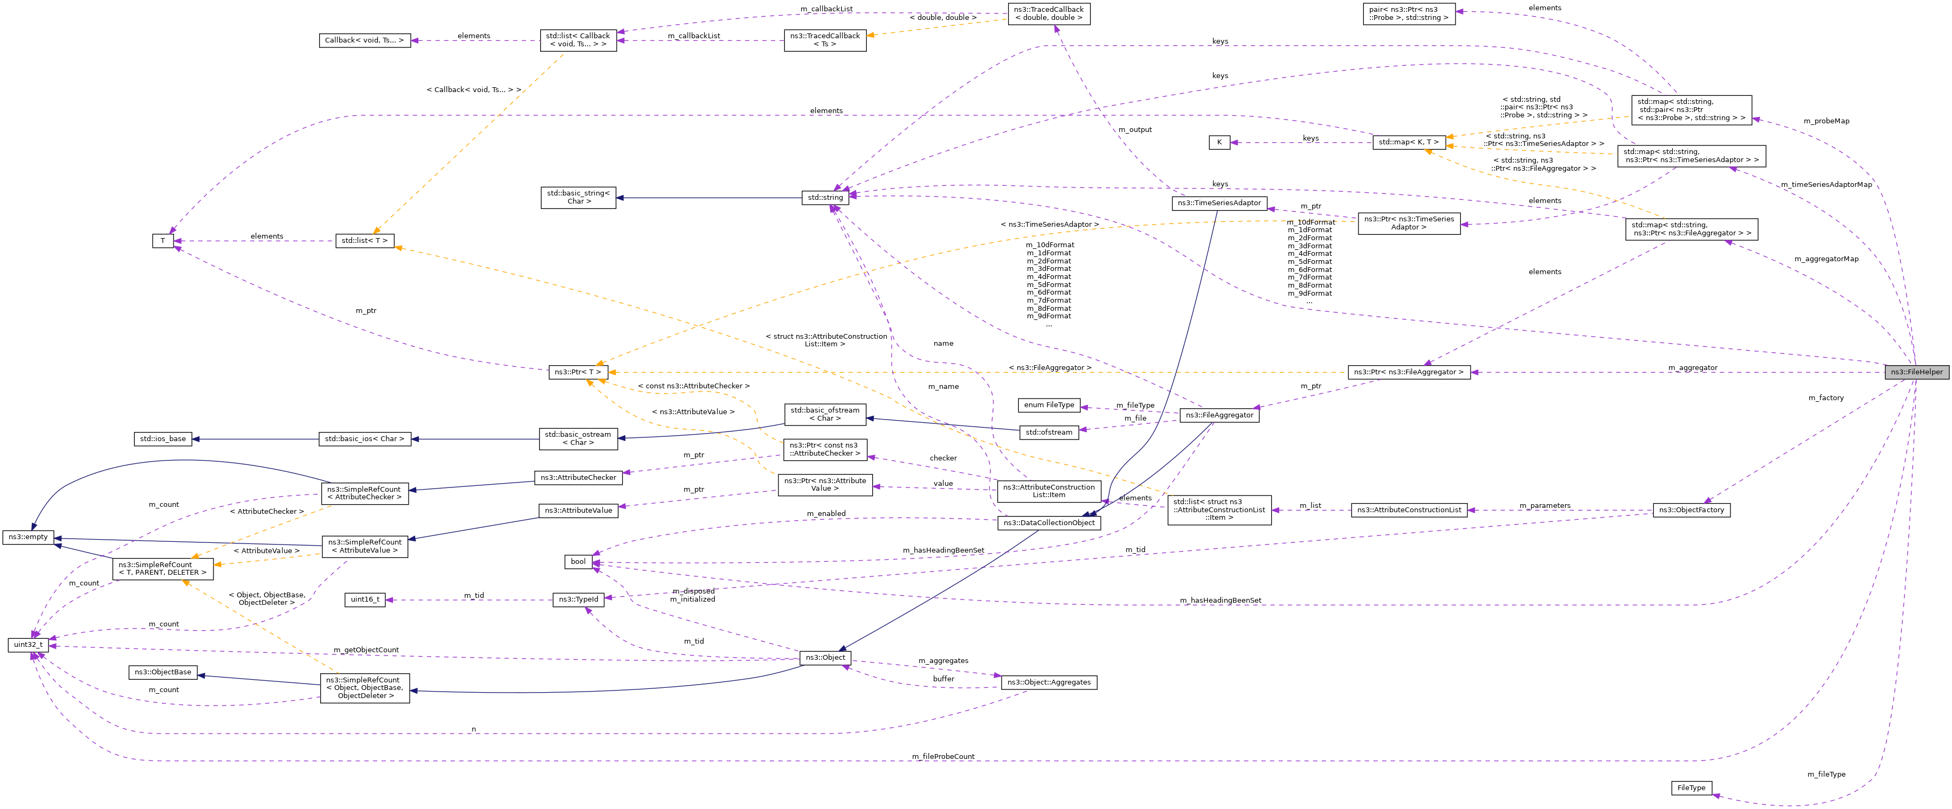Click the std::map of FileAggregator pointers node
The image size is (1952, 809).
point(1691,229)
